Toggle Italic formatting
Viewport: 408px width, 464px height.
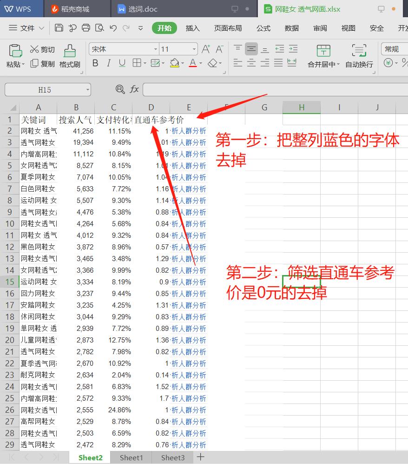tap(109, 63)
